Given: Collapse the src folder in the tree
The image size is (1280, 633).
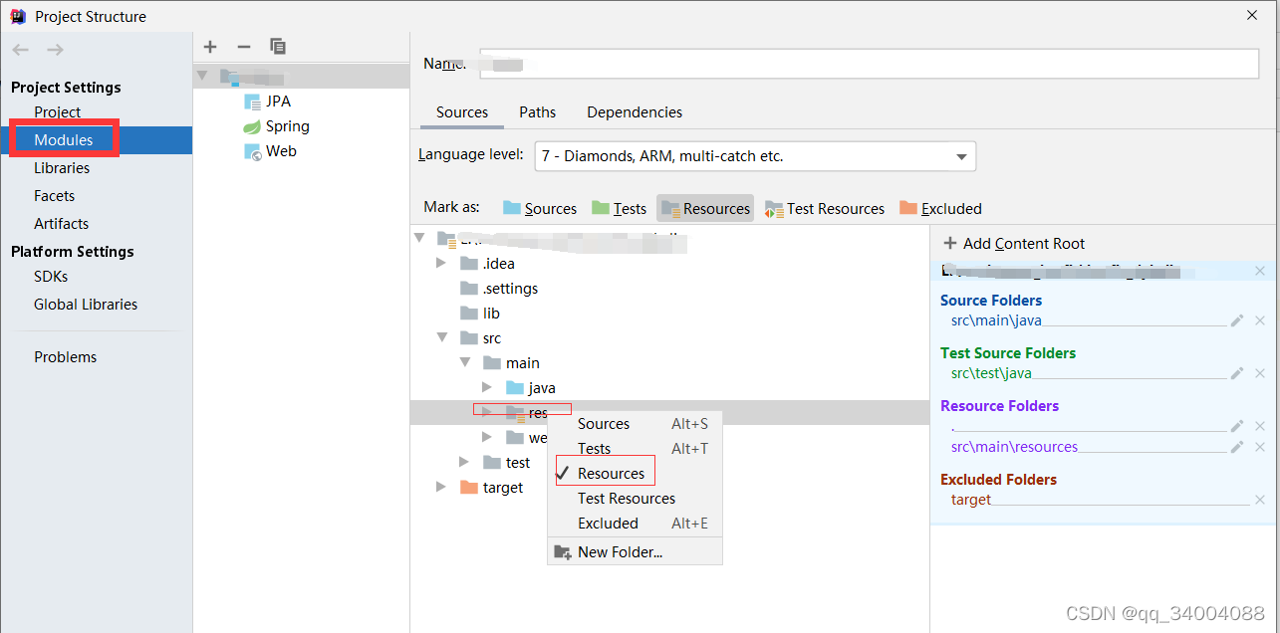Looking at the screenshot, I should (x=442, y=337).
